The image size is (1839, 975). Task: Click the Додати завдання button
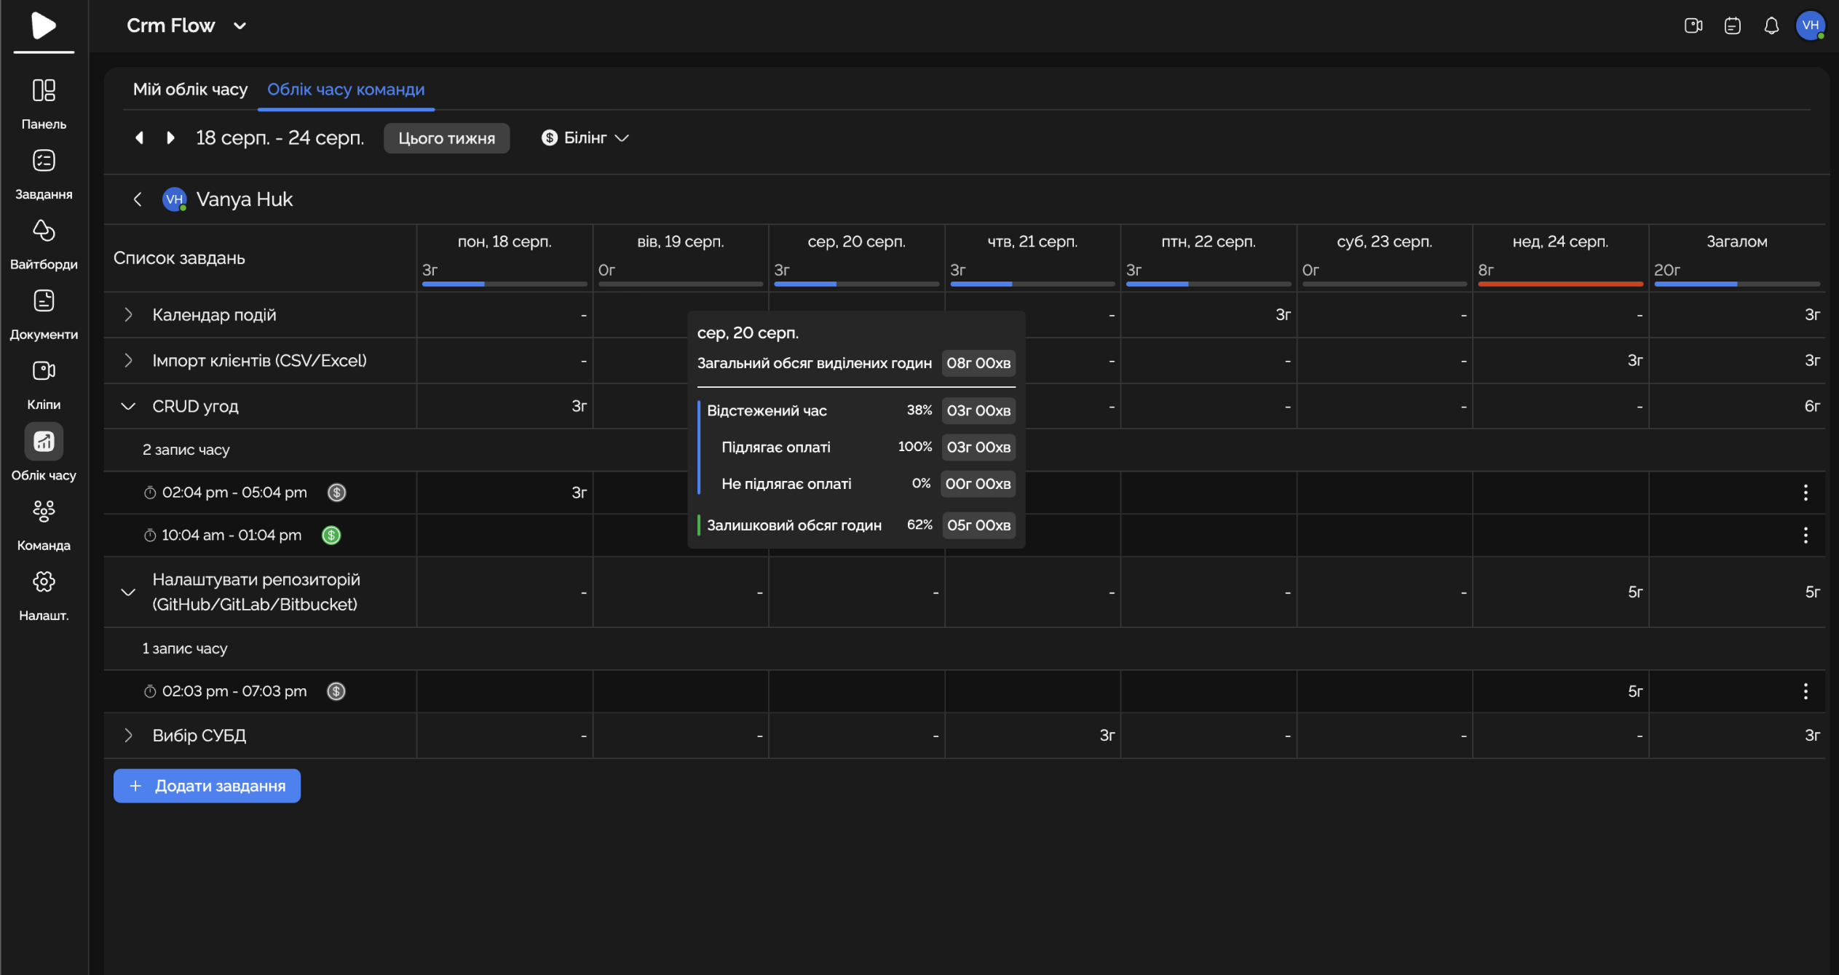[x=207, y=786]
